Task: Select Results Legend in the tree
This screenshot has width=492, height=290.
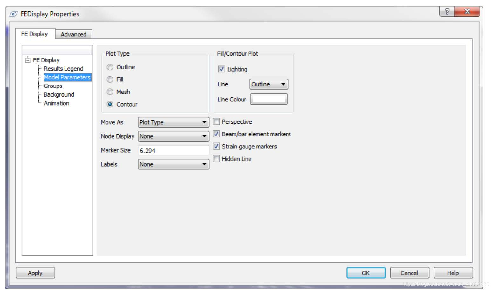Action: pyautogui.click(x=63, y=68)
